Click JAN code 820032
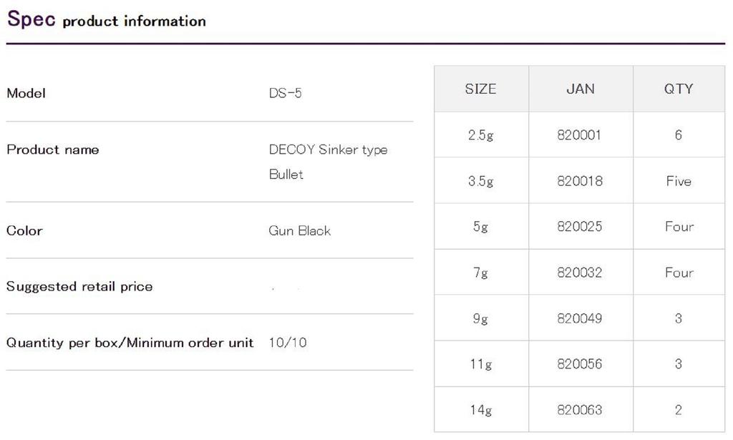 [x=580, y=273]
